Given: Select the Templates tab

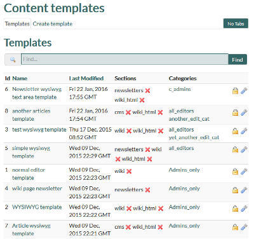Looking at the screenshot, I should [17, 24].
